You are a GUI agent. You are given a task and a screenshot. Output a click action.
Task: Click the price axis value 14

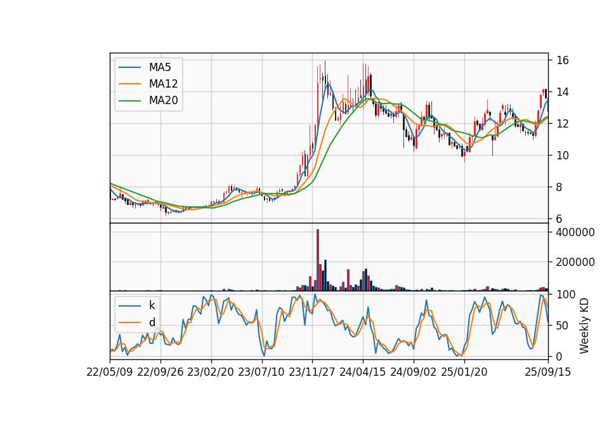coord(563,92)
